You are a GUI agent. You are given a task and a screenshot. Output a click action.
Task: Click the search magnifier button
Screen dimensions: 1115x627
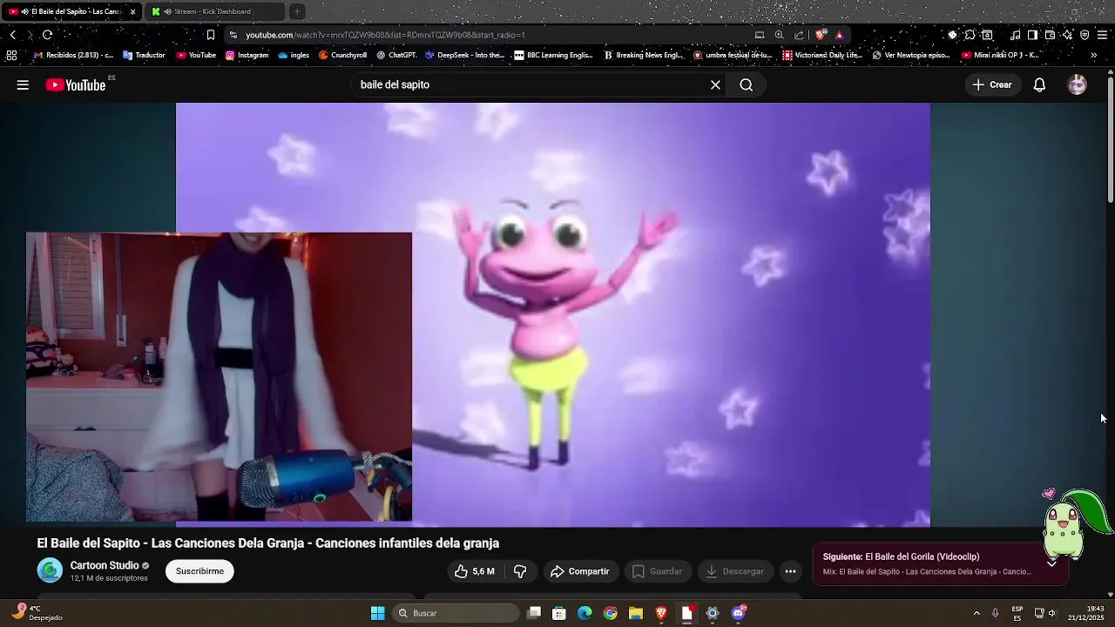pos(747,84)
